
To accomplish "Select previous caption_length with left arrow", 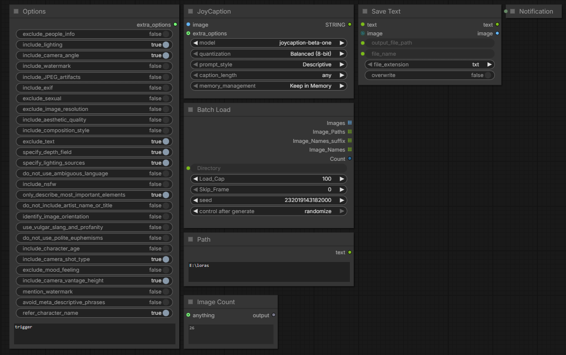I will point(195,75).
